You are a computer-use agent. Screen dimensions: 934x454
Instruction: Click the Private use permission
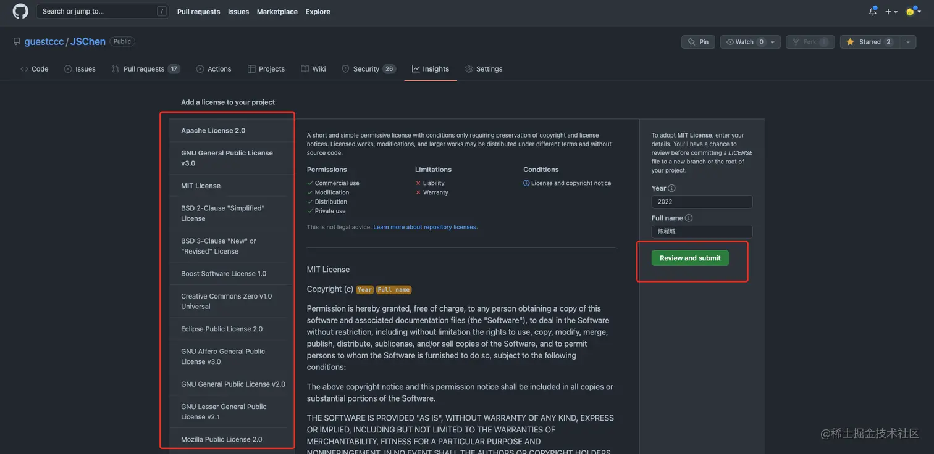point(326,211)
